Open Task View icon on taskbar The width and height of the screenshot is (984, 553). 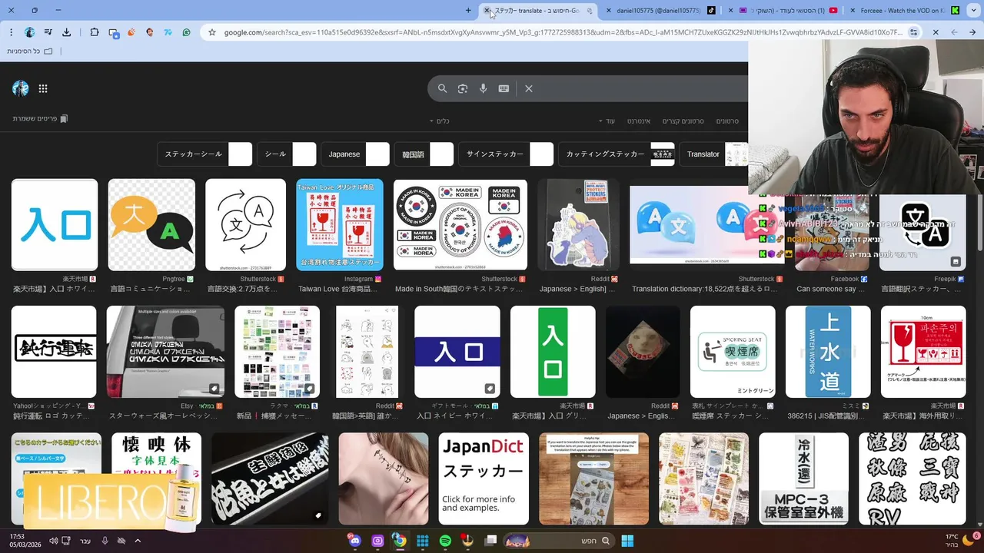pyautogui.click(x=490, y=541)
